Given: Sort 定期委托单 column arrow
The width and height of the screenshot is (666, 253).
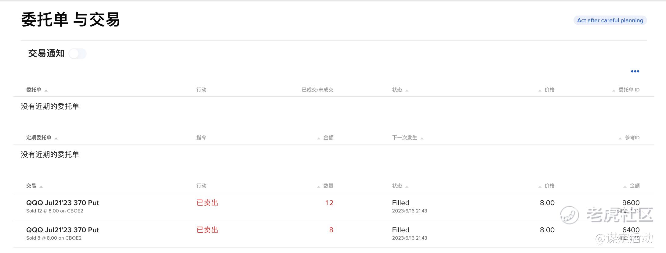Looking at the screenshot, I should pos(56,138).
